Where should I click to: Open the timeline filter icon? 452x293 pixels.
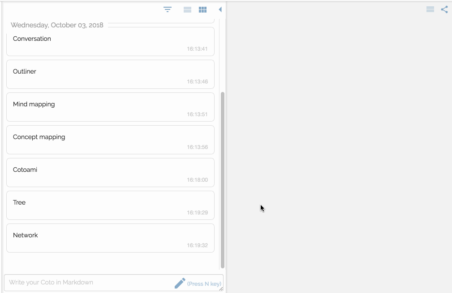168,9
